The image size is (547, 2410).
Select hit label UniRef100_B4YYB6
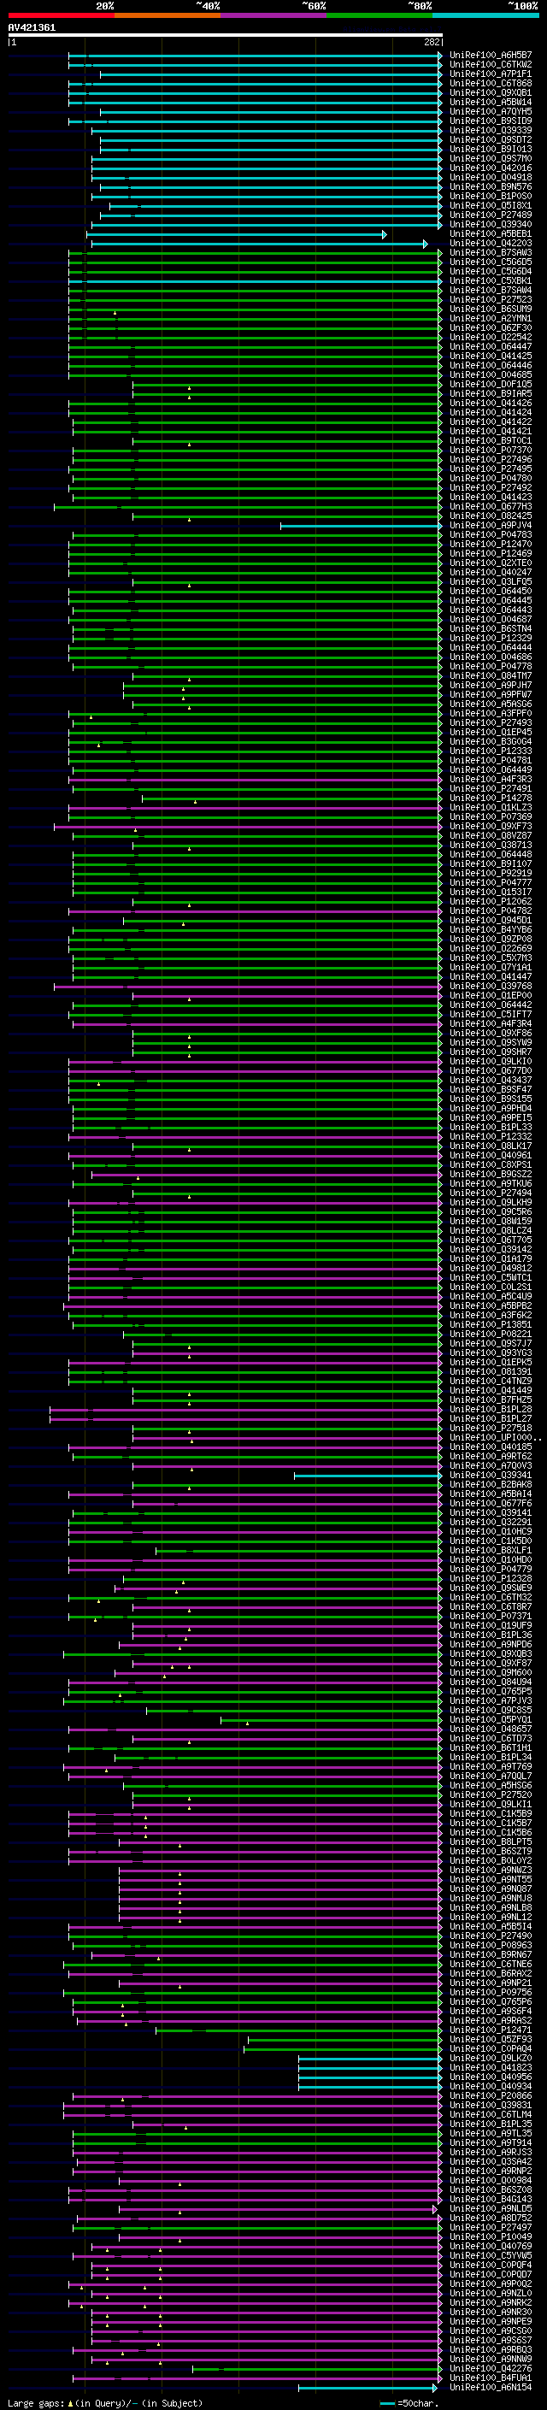(491, 929)
